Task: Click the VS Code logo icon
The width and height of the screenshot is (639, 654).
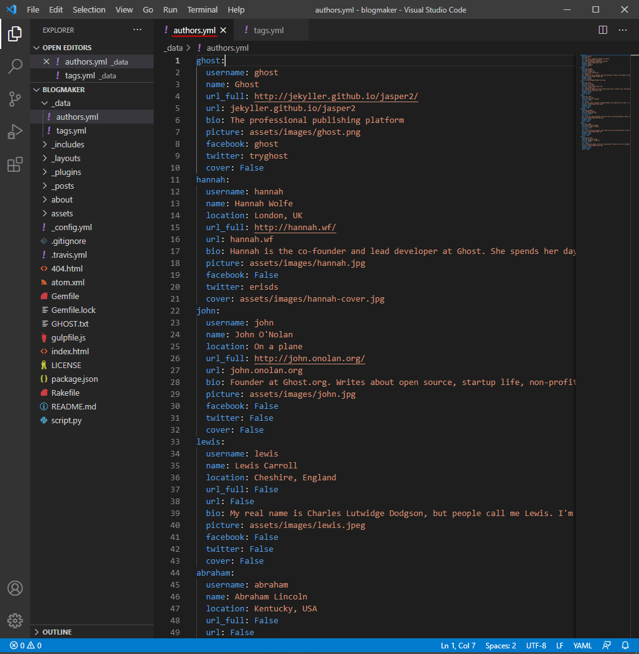Action: point(12,9)
